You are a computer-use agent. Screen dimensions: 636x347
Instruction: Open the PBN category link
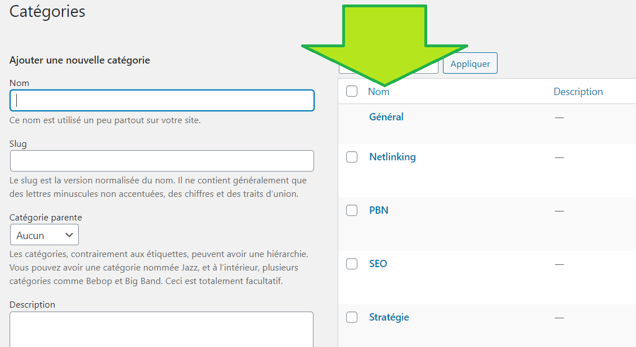(378, 210)
